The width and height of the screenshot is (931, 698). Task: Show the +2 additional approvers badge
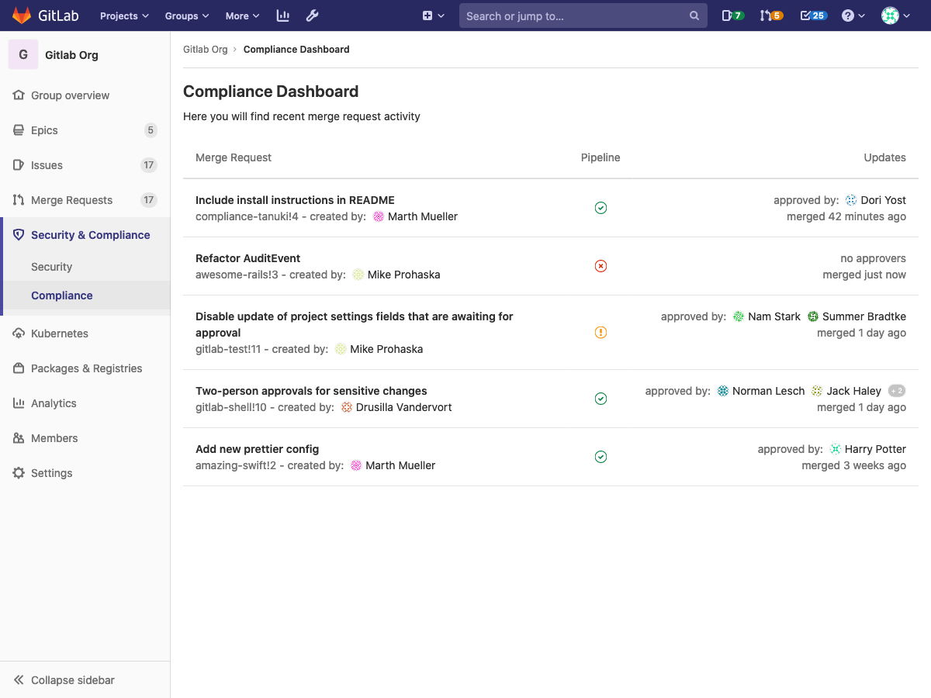[x=897, y=391]
